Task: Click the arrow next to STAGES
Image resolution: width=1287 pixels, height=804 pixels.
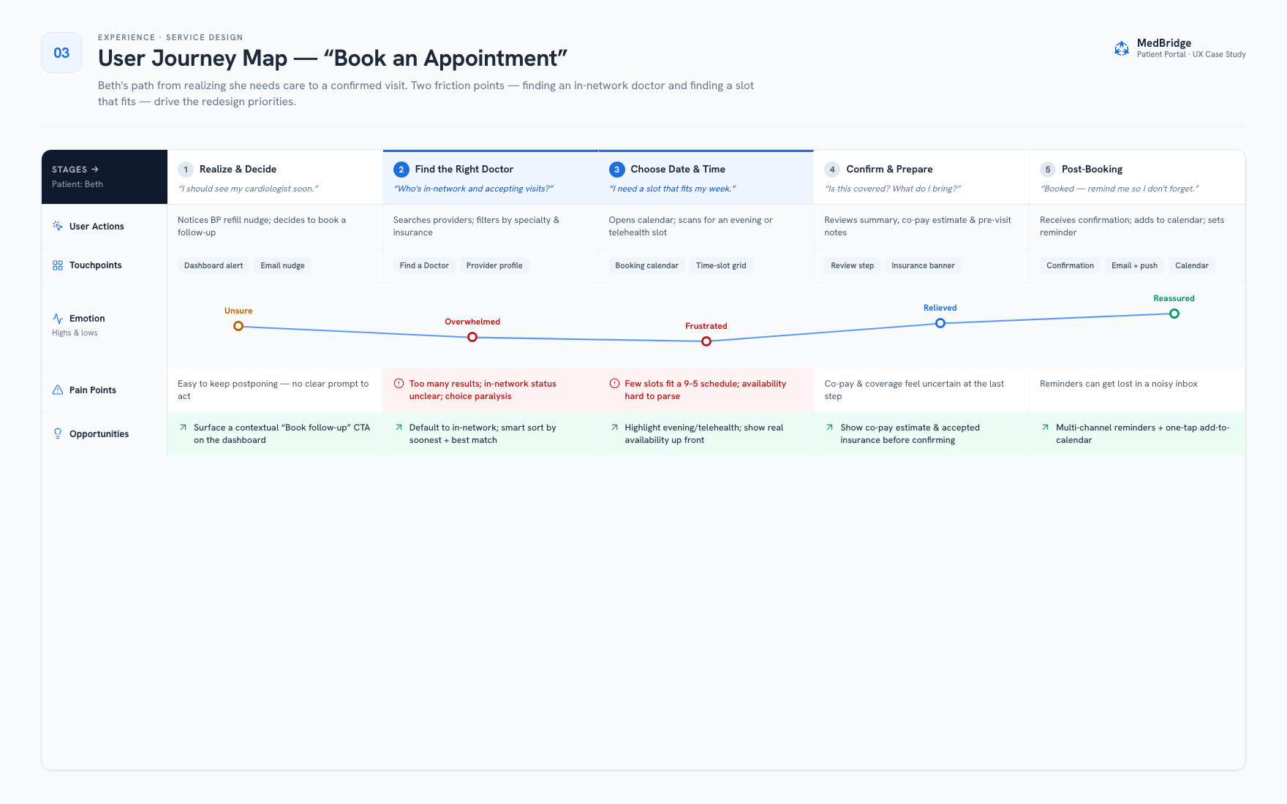Action: (95, 169)
